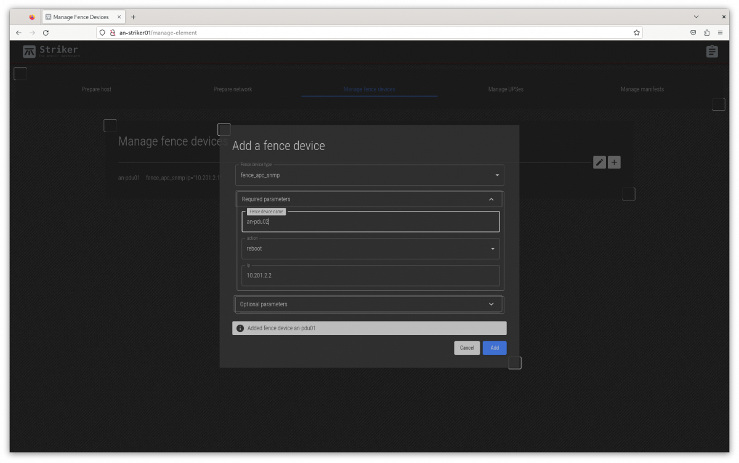Viewport: 739px width, 463px height.
Task: Switch to the Manage UPSes tab
Action: pos(506,89)
